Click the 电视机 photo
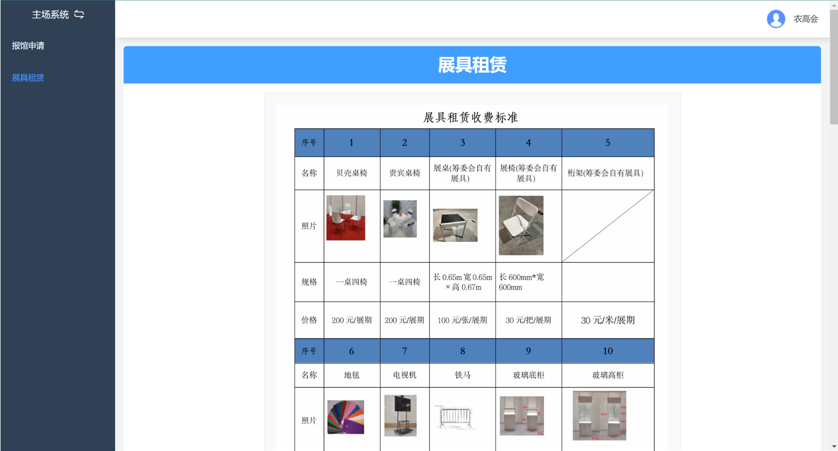 [x=400, y=415]
